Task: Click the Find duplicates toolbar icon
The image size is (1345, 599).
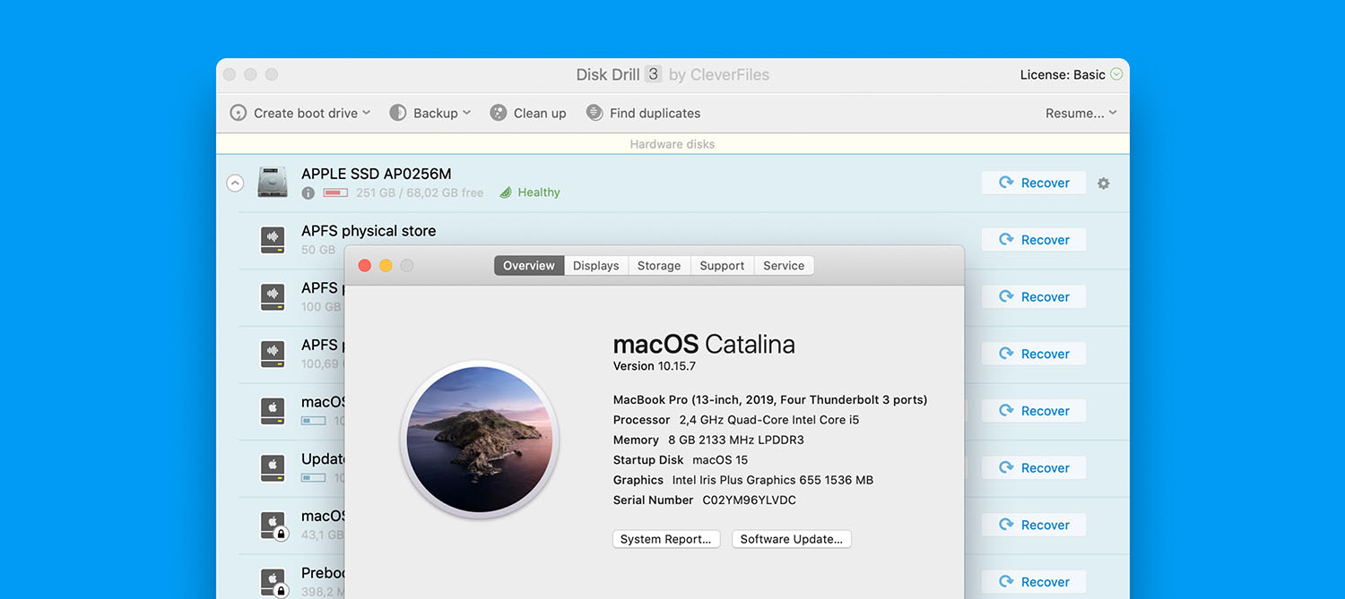Action: coord(594,113)
